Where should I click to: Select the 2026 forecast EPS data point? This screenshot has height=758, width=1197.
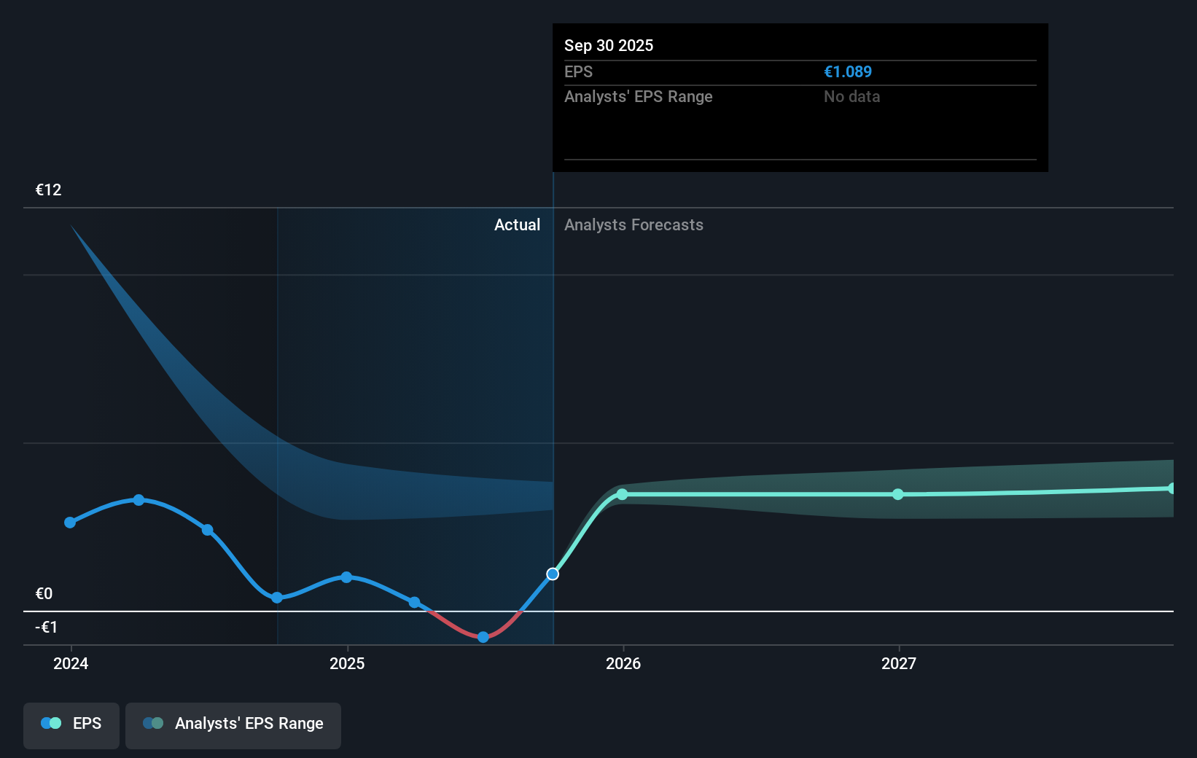click(622, 494)
